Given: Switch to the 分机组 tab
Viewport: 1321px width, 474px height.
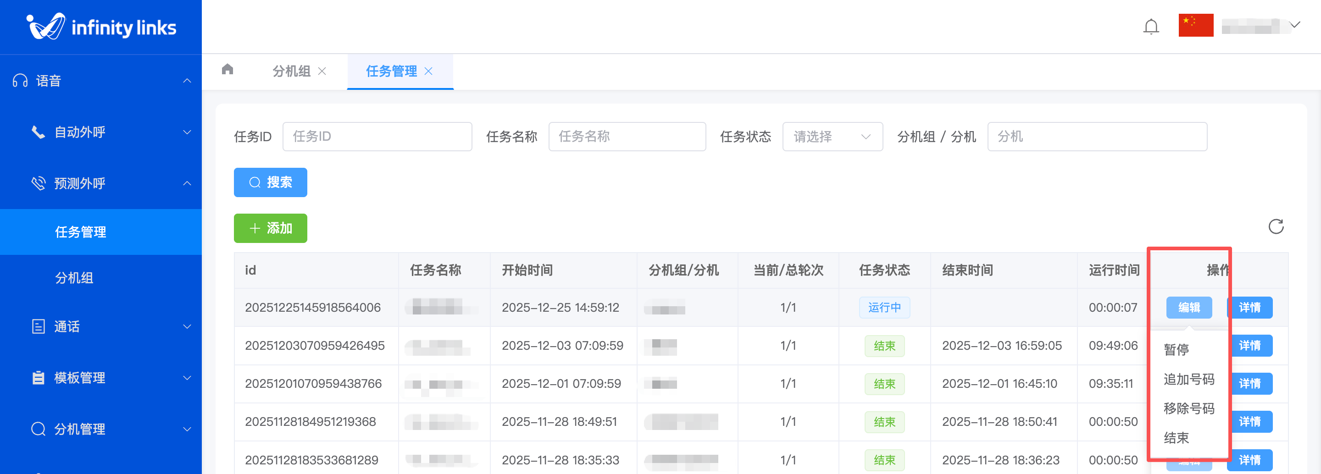Looking at the screenshot, I should click(291, 71).
